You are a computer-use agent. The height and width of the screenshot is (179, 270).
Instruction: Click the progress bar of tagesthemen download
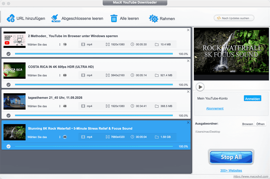point(94,115)
